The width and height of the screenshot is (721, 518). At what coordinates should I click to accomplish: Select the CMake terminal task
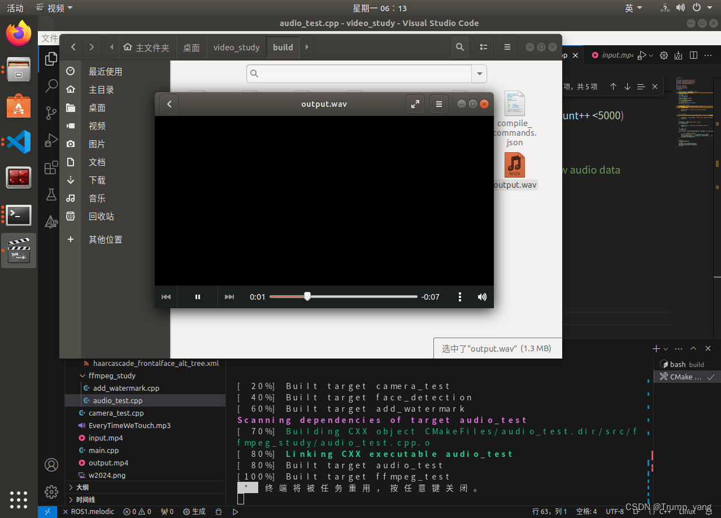687,377
